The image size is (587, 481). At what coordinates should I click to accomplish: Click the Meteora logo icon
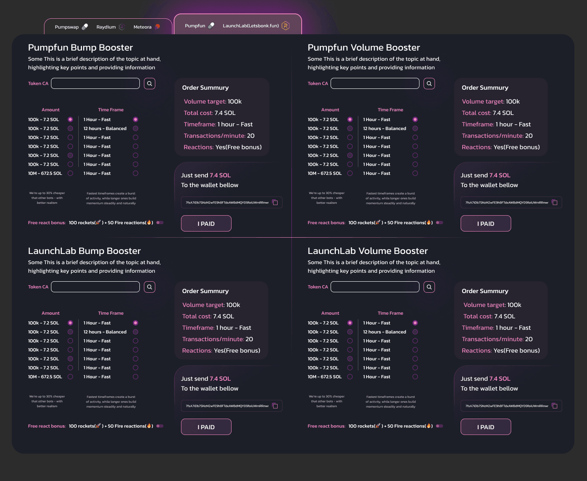tap(157, 27)
